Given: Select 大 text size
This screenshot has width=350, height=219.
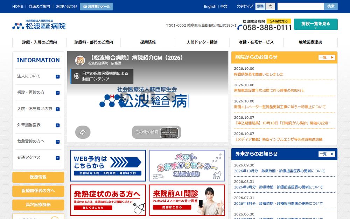Looking at the screenshot, I should point(270,6).
